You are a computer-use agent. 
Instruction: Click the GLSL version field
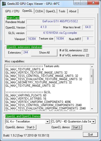[x=60, y=33]
